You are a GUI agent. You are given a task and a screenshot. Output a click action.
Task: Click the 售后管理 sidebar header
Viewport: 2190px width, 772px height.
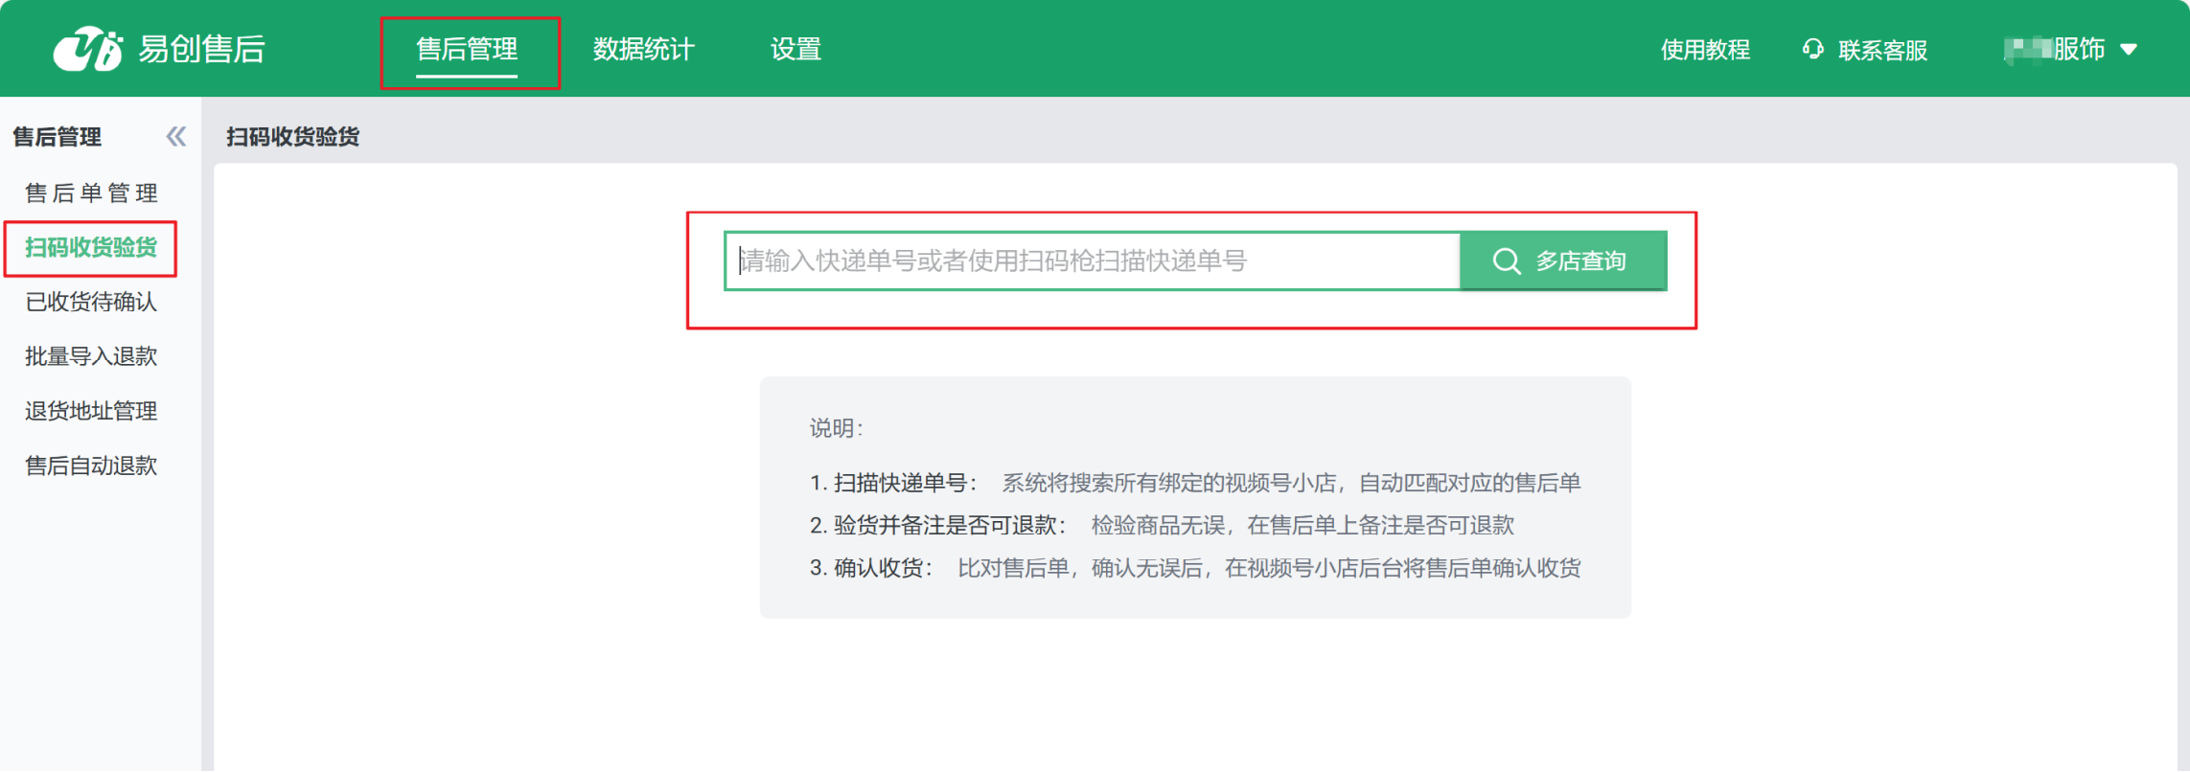58,137
